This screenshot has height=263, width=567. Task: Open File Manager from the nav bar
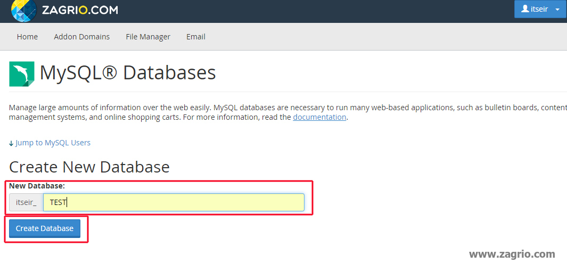(x=148, y=37)
